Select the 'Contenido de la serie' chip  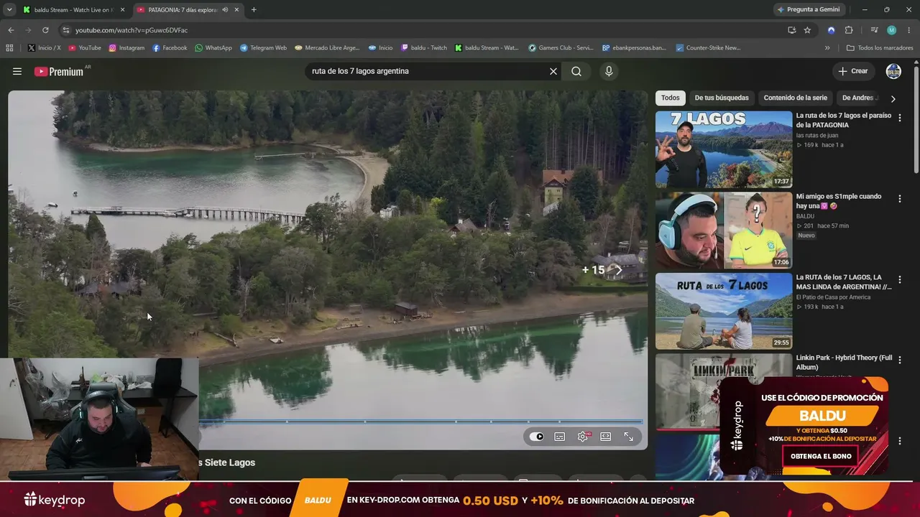click(796, 98)
